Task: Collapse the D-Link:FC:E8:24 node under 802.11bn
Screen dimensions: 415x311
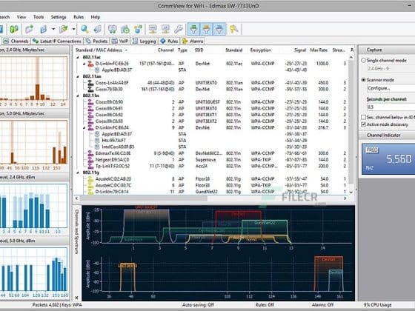Action: pos(84,127)
